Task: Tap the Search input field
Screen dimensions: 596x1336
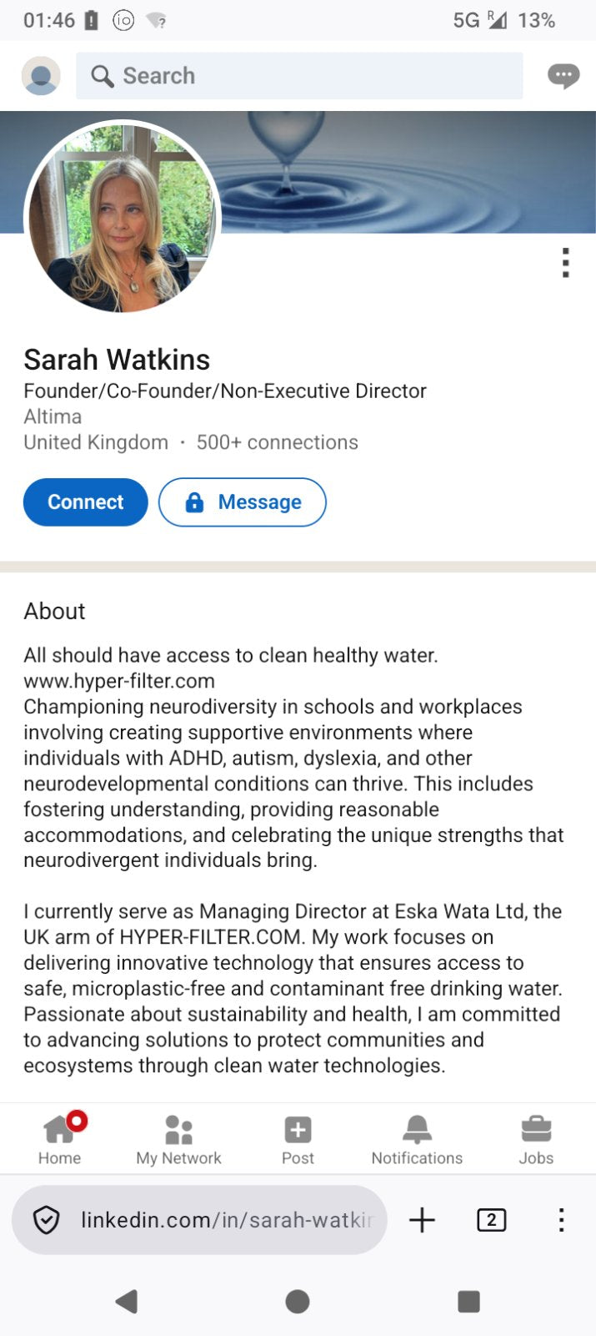Action: tap(298, 76)
